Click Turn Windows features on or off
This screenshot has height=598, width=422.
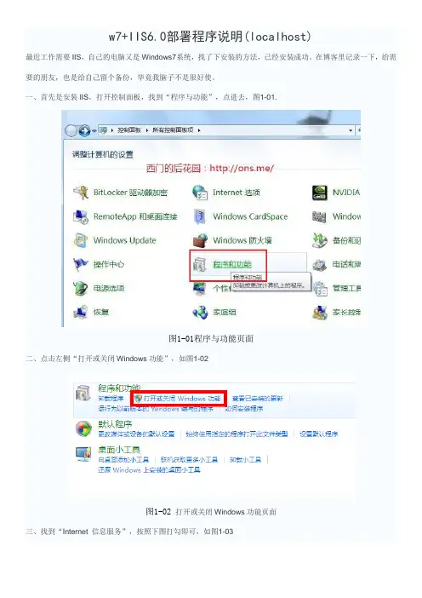click(182, 399)
